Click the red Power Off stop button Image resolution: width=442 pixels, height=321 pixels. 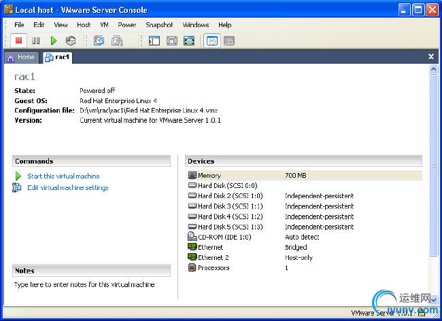(x=18, y=41)
